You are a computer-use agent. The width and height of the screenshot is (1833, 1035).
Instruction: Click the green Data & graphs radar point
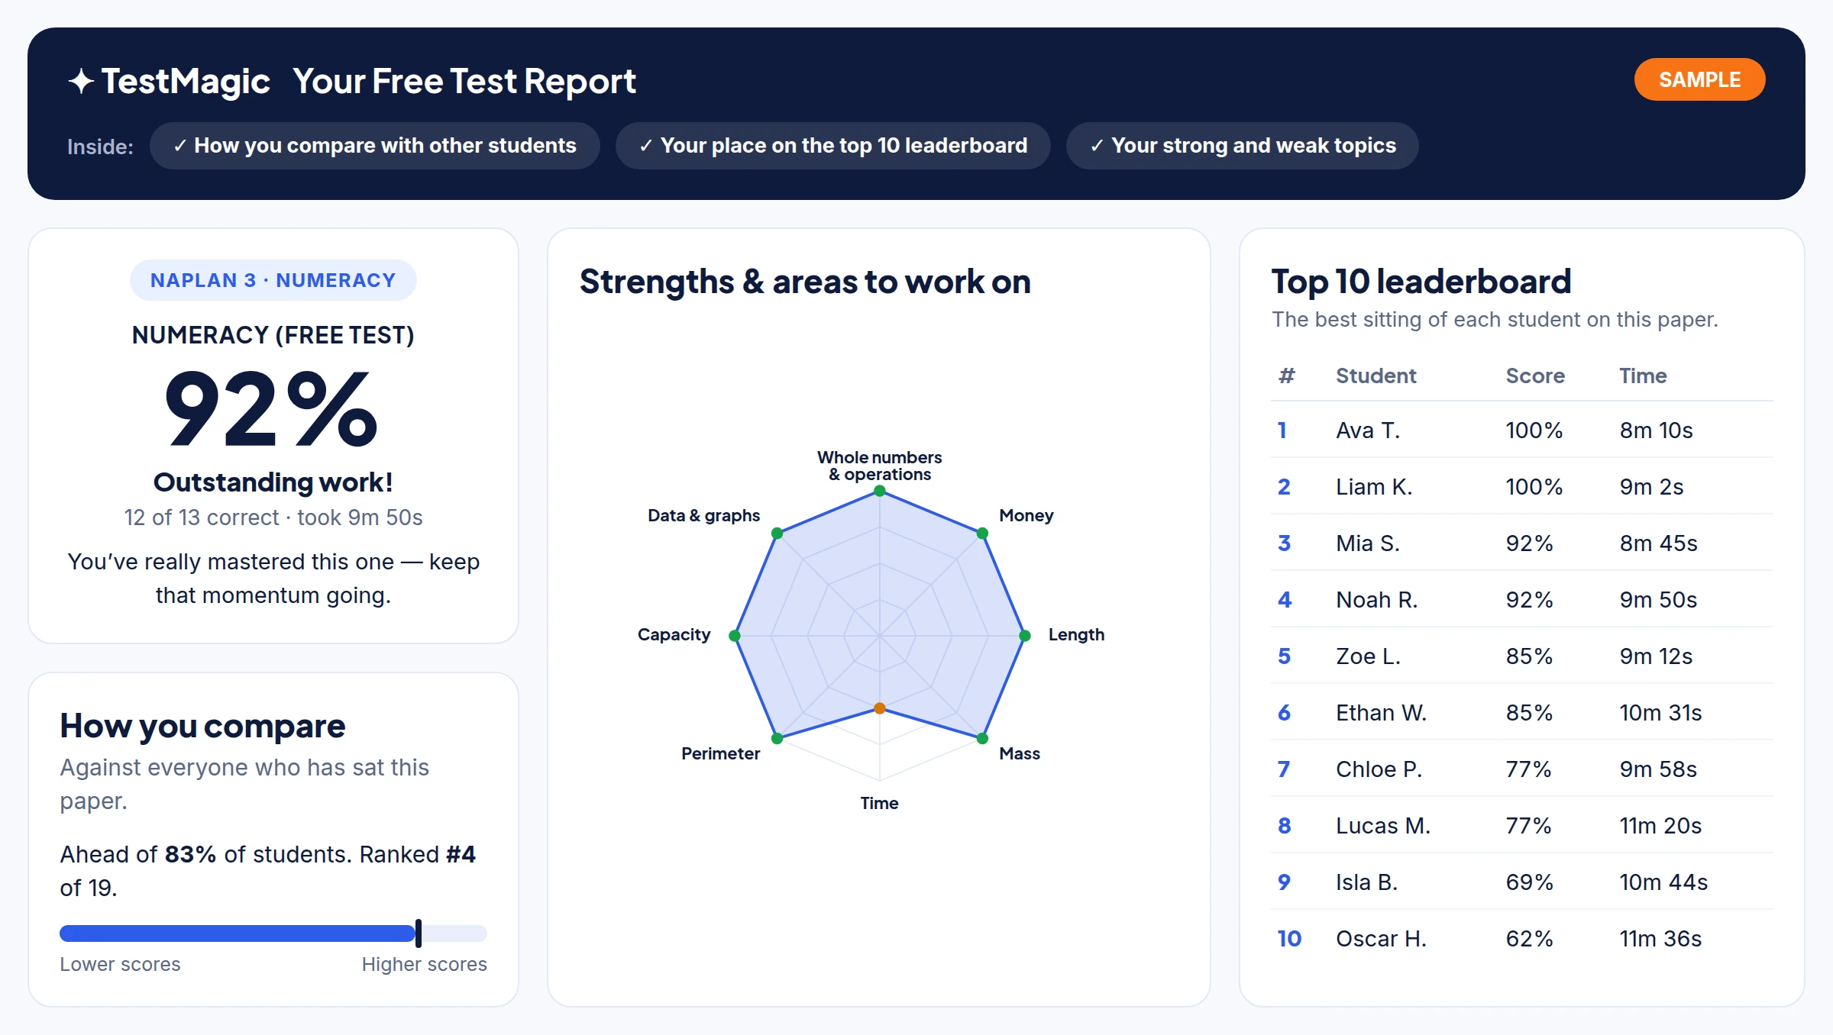(777, 533)
